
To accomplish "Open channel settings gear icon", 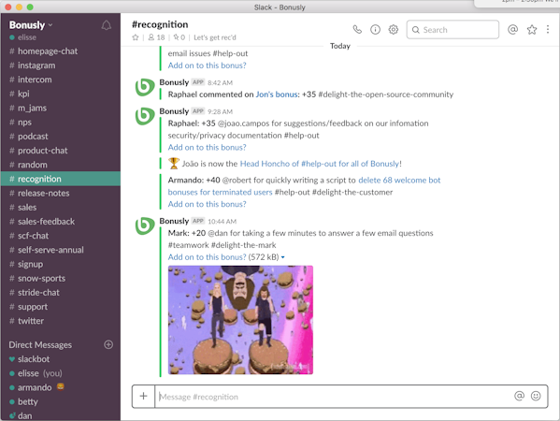I will [x=394, y=29].
